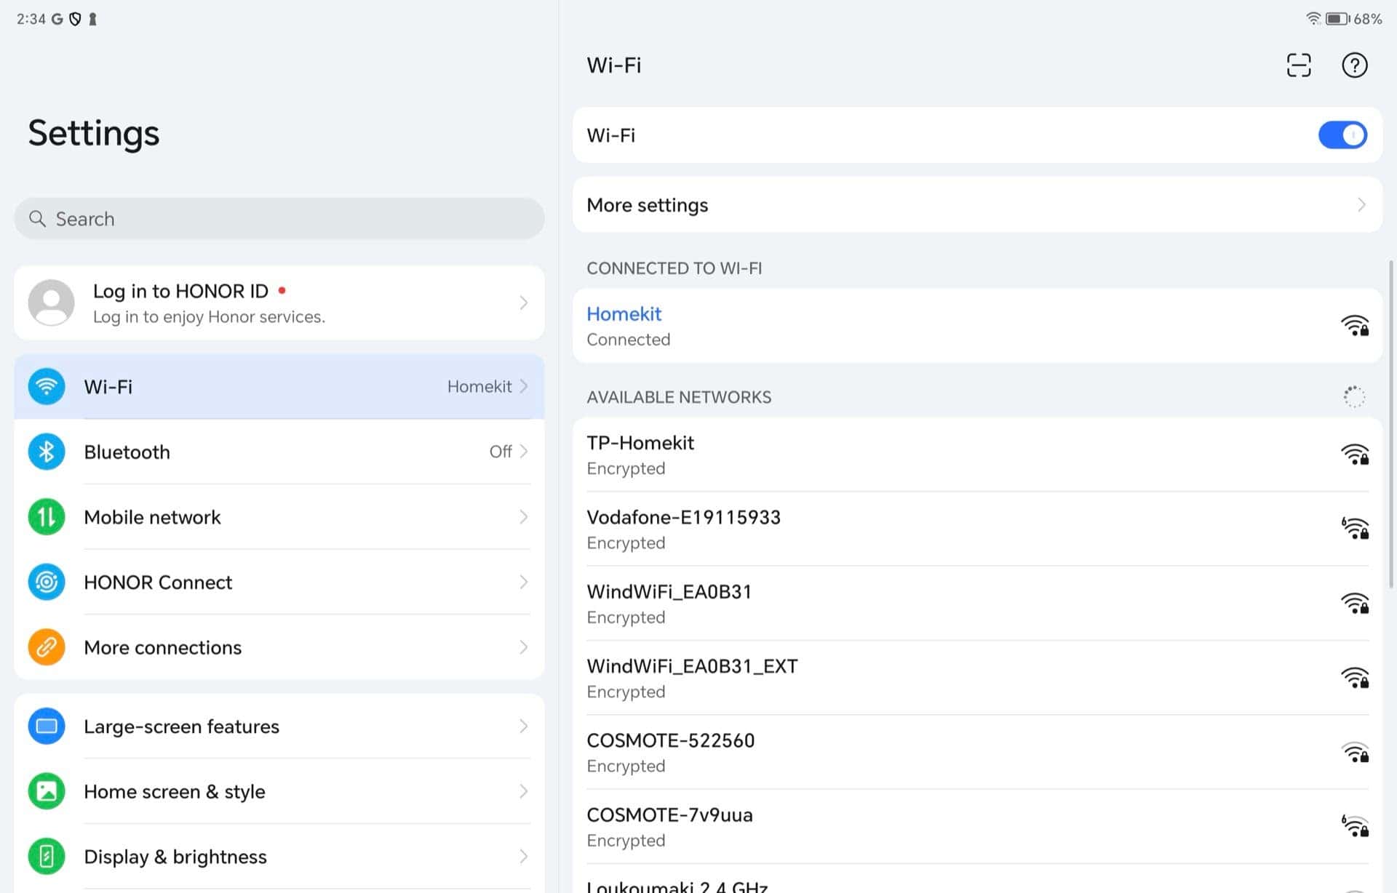Select the COSMOTE-7v9uua network
The width and height of the screenshot is (1397, 893).
click(x=977, y=827)
